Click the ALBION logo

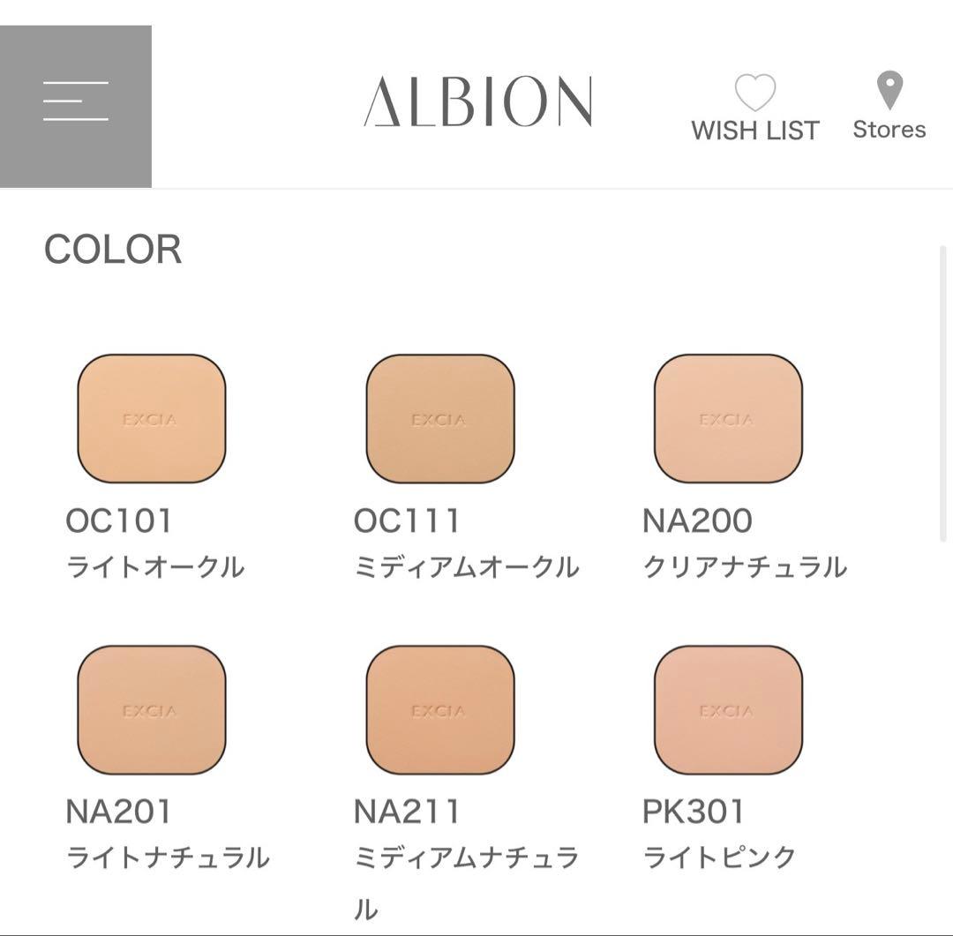pyautogui.click(x=477, y=101)
